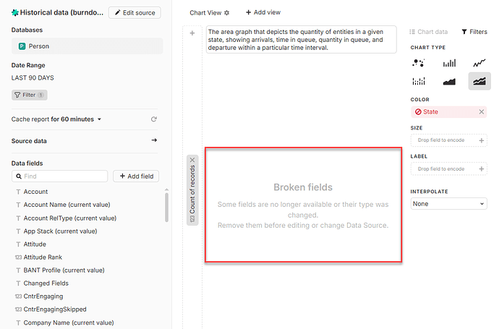
Task: Open the Filters panel
Action: [x=474, y=32]
